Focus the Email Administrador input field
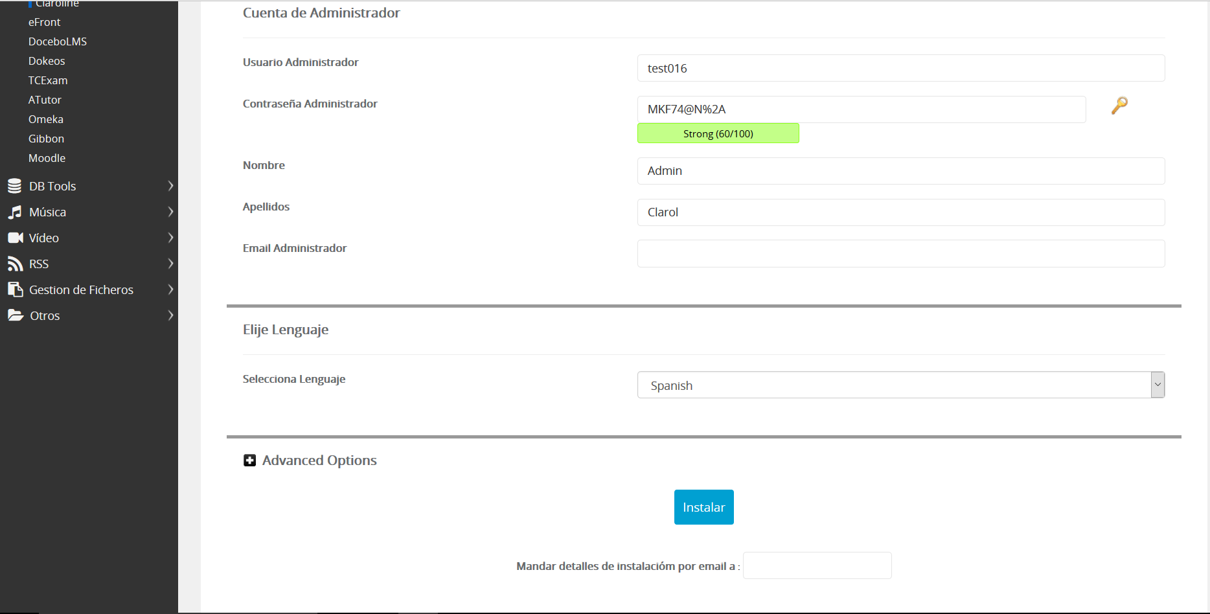 coord(900,254)
